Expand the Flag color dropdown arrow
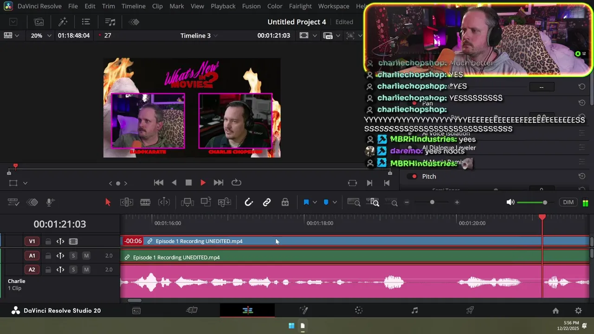Screen dimensions: 594x334 coord(315,202)
